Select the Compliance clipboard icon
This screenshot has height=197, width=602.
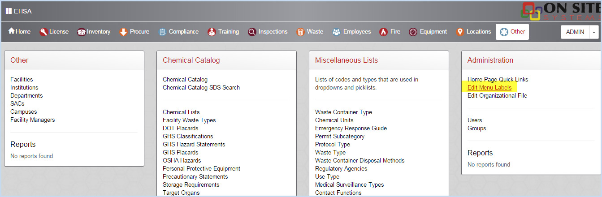(x=162, y=32)
